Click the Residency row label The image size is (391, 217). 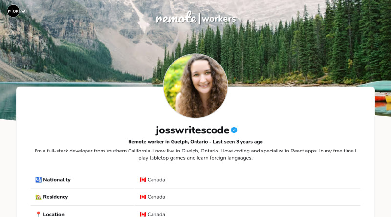[x=55, y=197]
